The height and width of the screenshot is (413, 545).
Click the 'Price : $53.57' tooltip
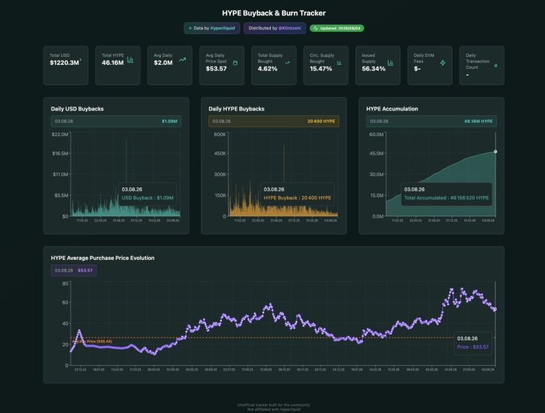[473, 343]
